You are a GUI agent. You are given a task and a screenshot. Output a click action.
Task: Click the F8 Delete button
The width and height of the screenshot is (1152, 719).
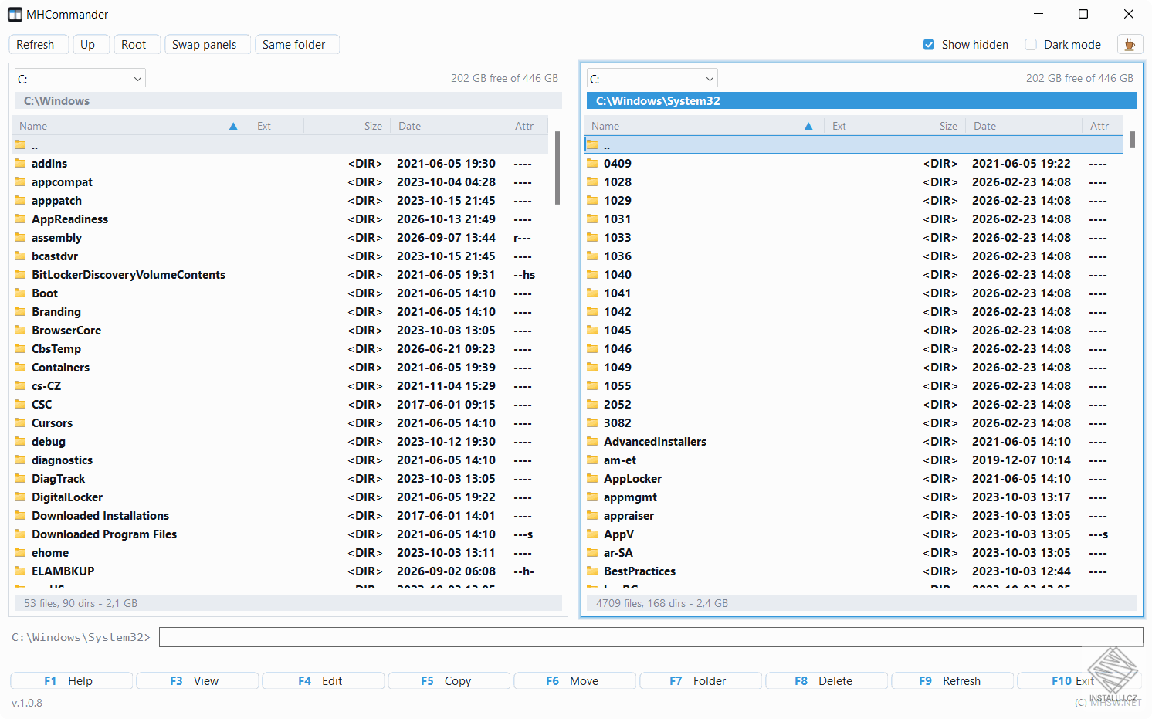point(826,681)
